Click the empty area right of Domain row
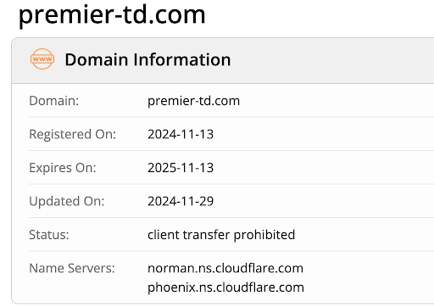Viewport: 434px width, 307px height. pos(337,101)
